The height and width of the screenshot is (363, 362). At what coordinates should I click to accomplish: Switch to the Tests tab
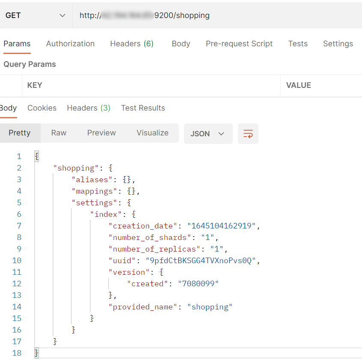point(298,44)
